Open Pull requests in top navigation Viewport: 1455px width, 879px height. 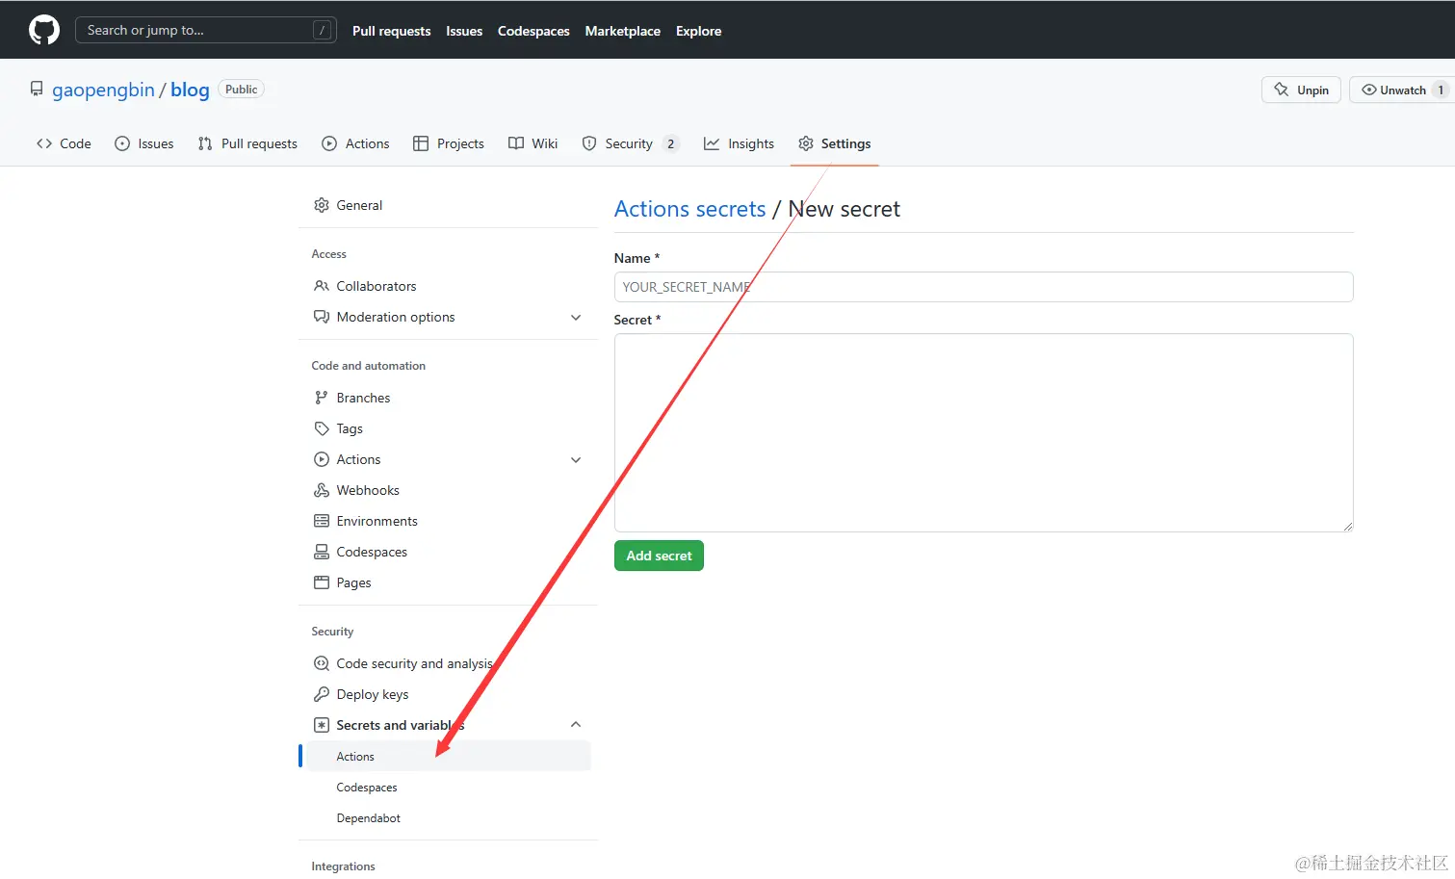(x=391, y=31)
